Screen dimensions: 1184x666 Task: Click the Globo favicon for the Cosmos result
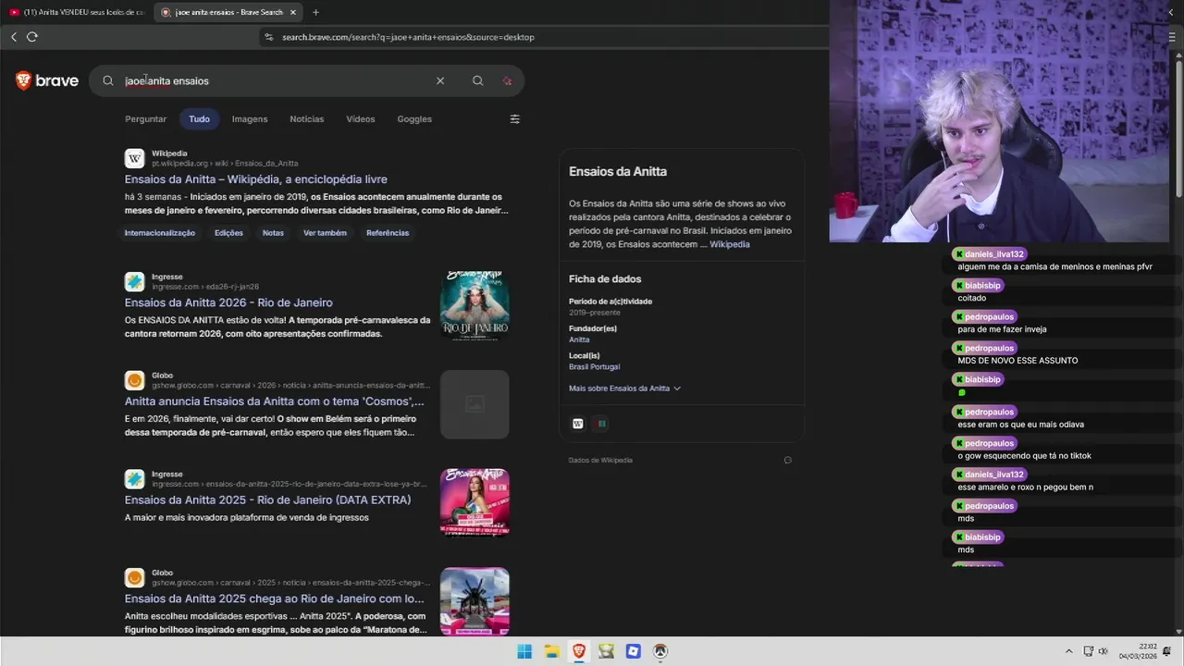point(135,380)
